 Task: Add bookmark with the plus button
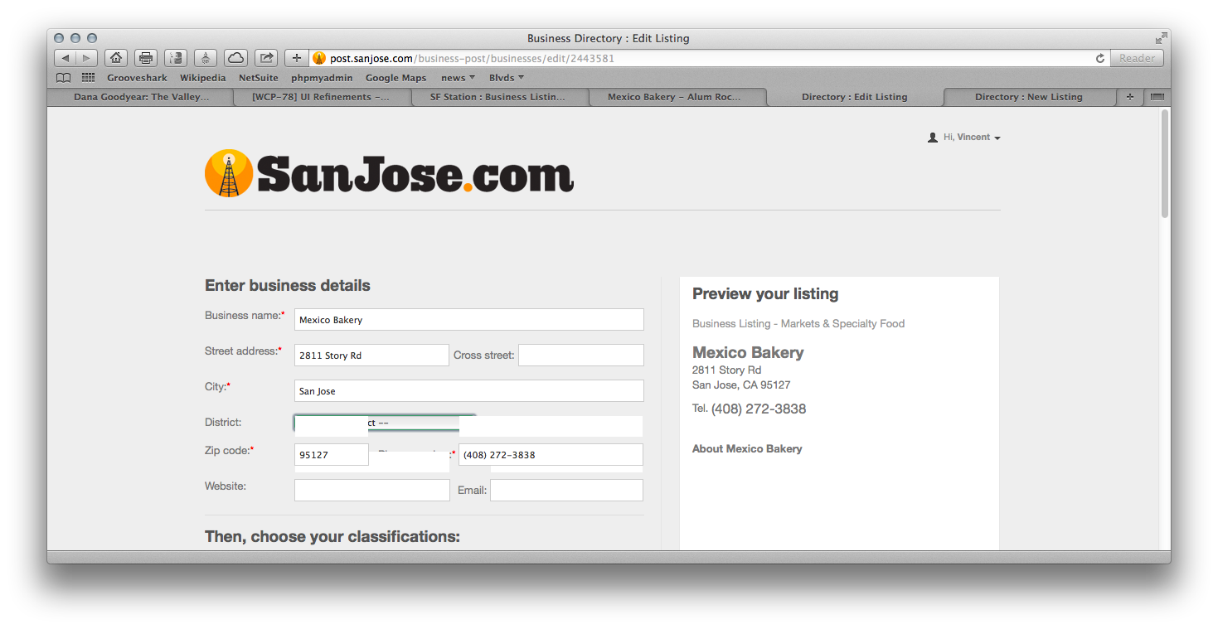pos(297,58)
